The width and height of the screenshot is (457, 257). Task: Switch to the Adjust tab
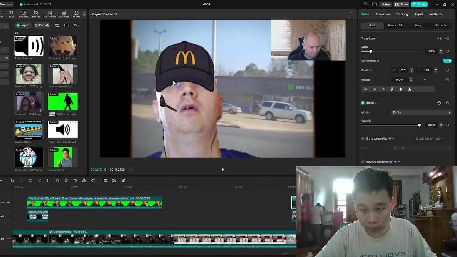tap(419, 14)
